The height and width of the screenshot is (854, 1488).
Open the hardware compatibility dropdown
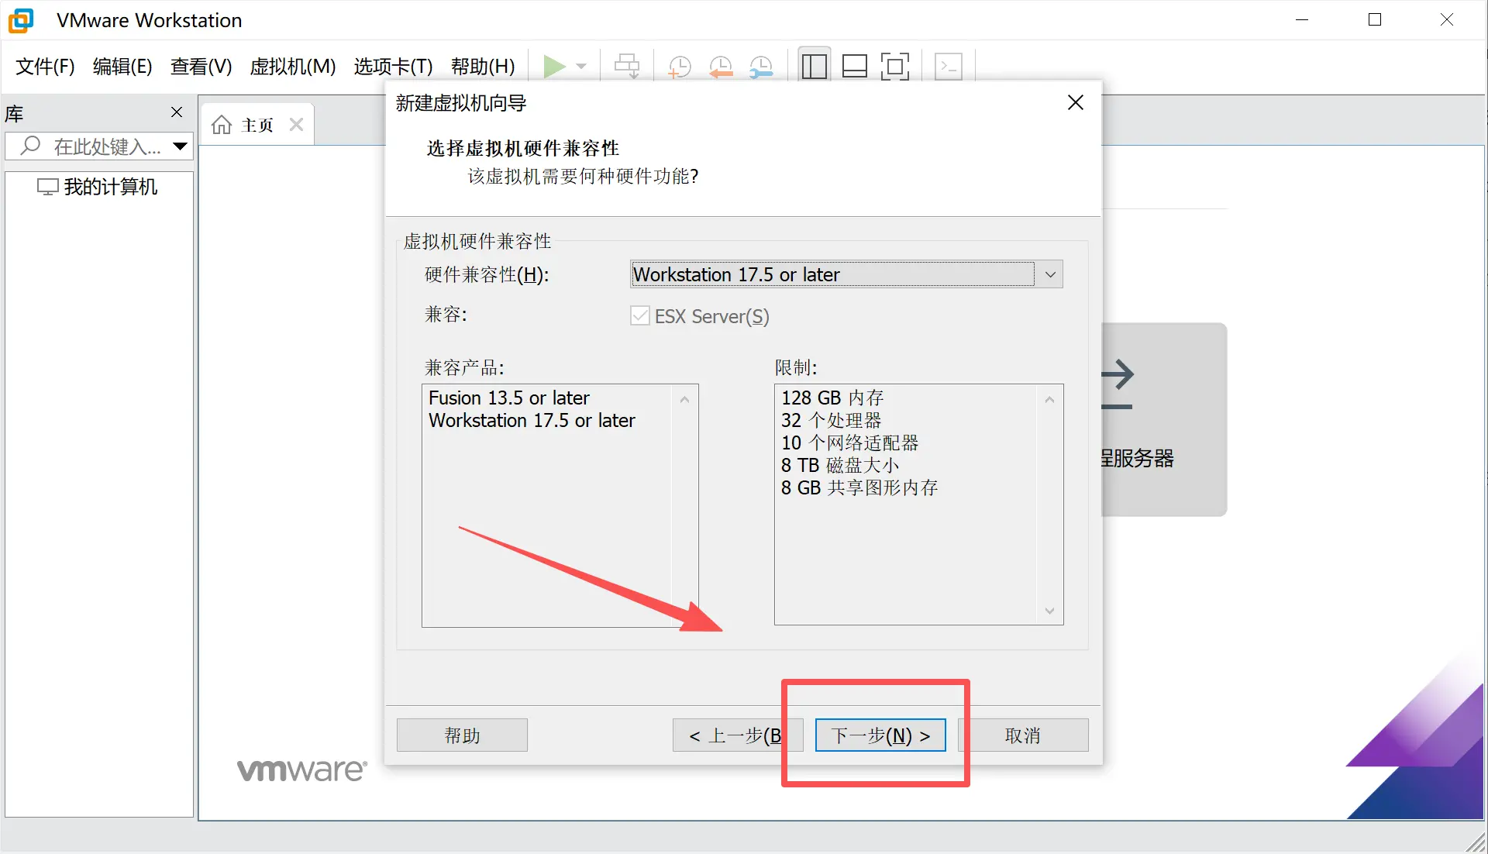(x=846, y=274)
